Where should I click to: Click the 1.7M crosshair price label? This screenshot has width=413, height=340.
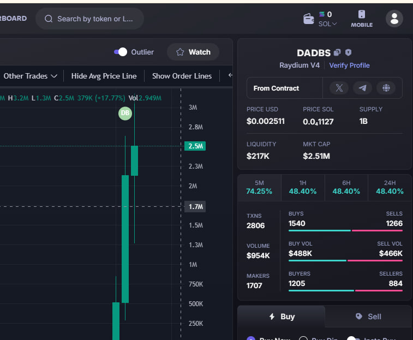[x=195, y=207]
